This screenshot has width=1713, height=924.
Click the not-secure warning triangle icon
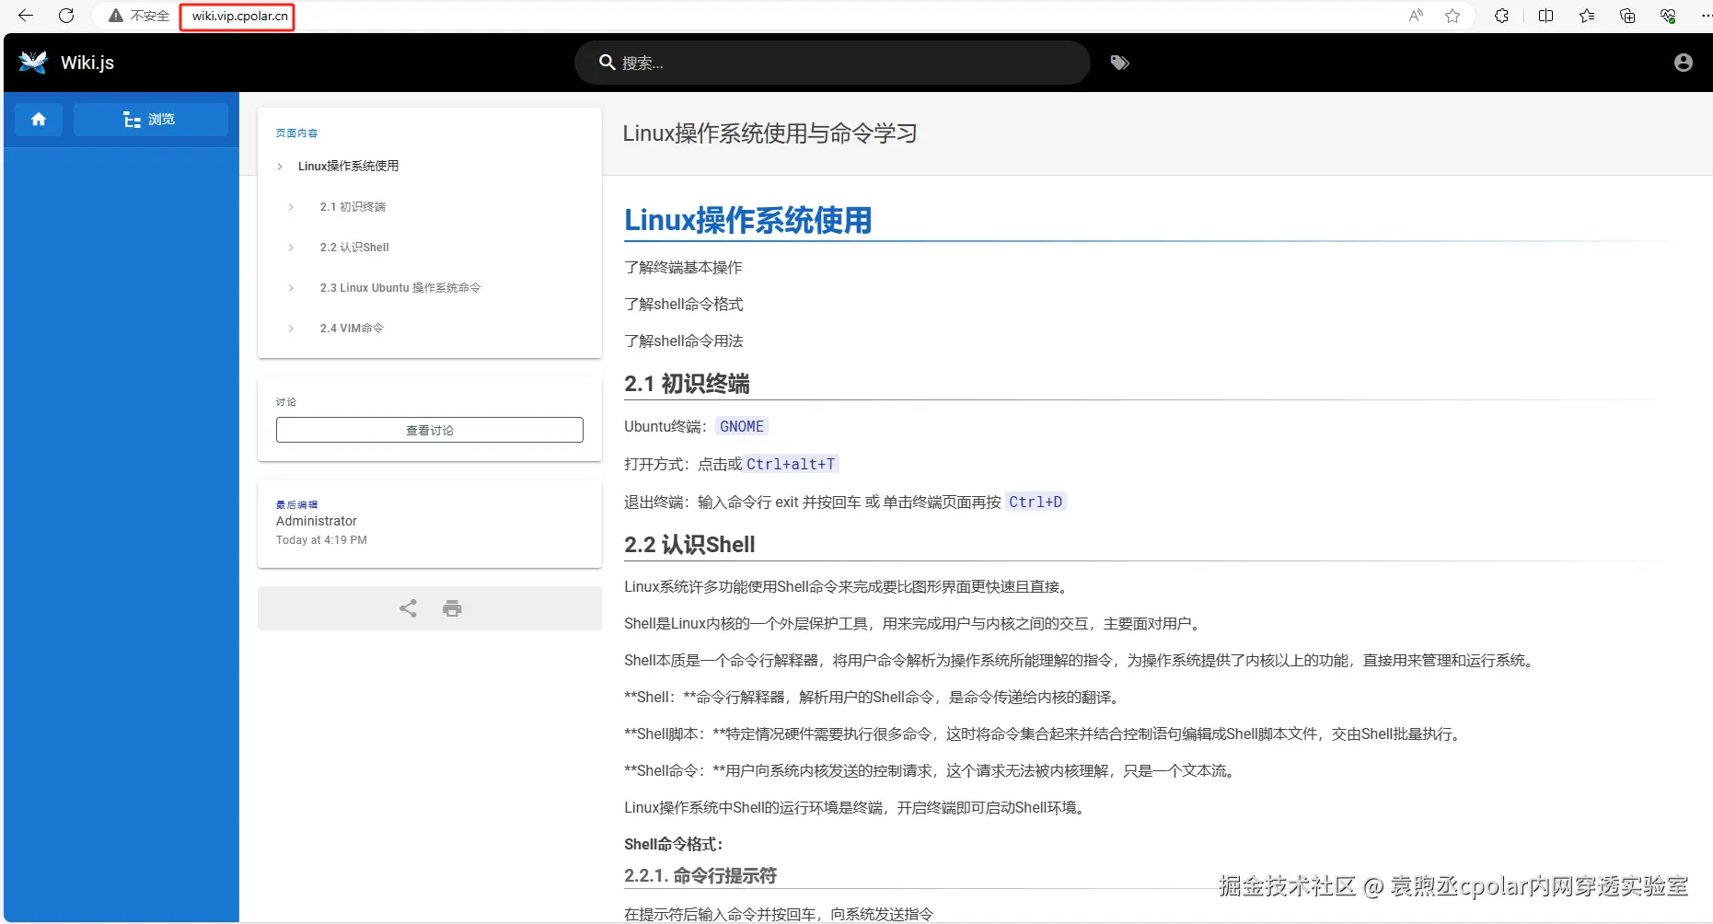[x=116, y=16]
